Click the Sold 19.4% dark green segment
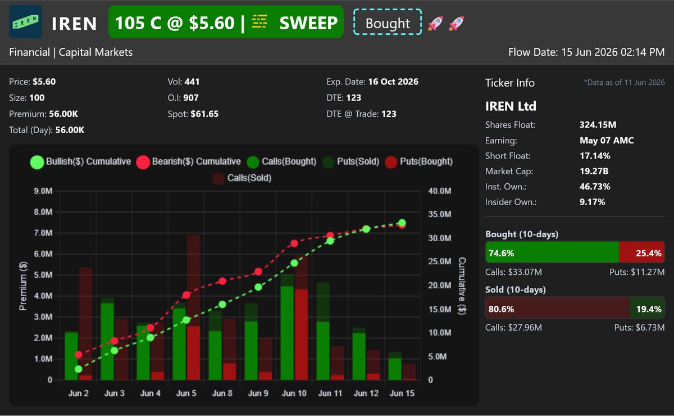The height and width of the screenshot is (416, 674). [647, 308]
